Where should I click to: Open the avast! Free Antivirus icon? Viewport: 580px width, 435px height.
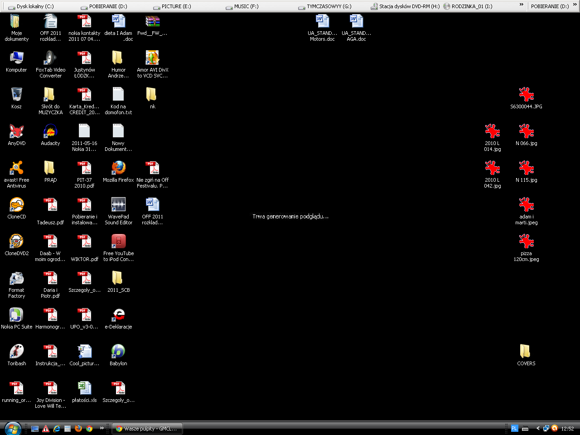pos(17,169)
